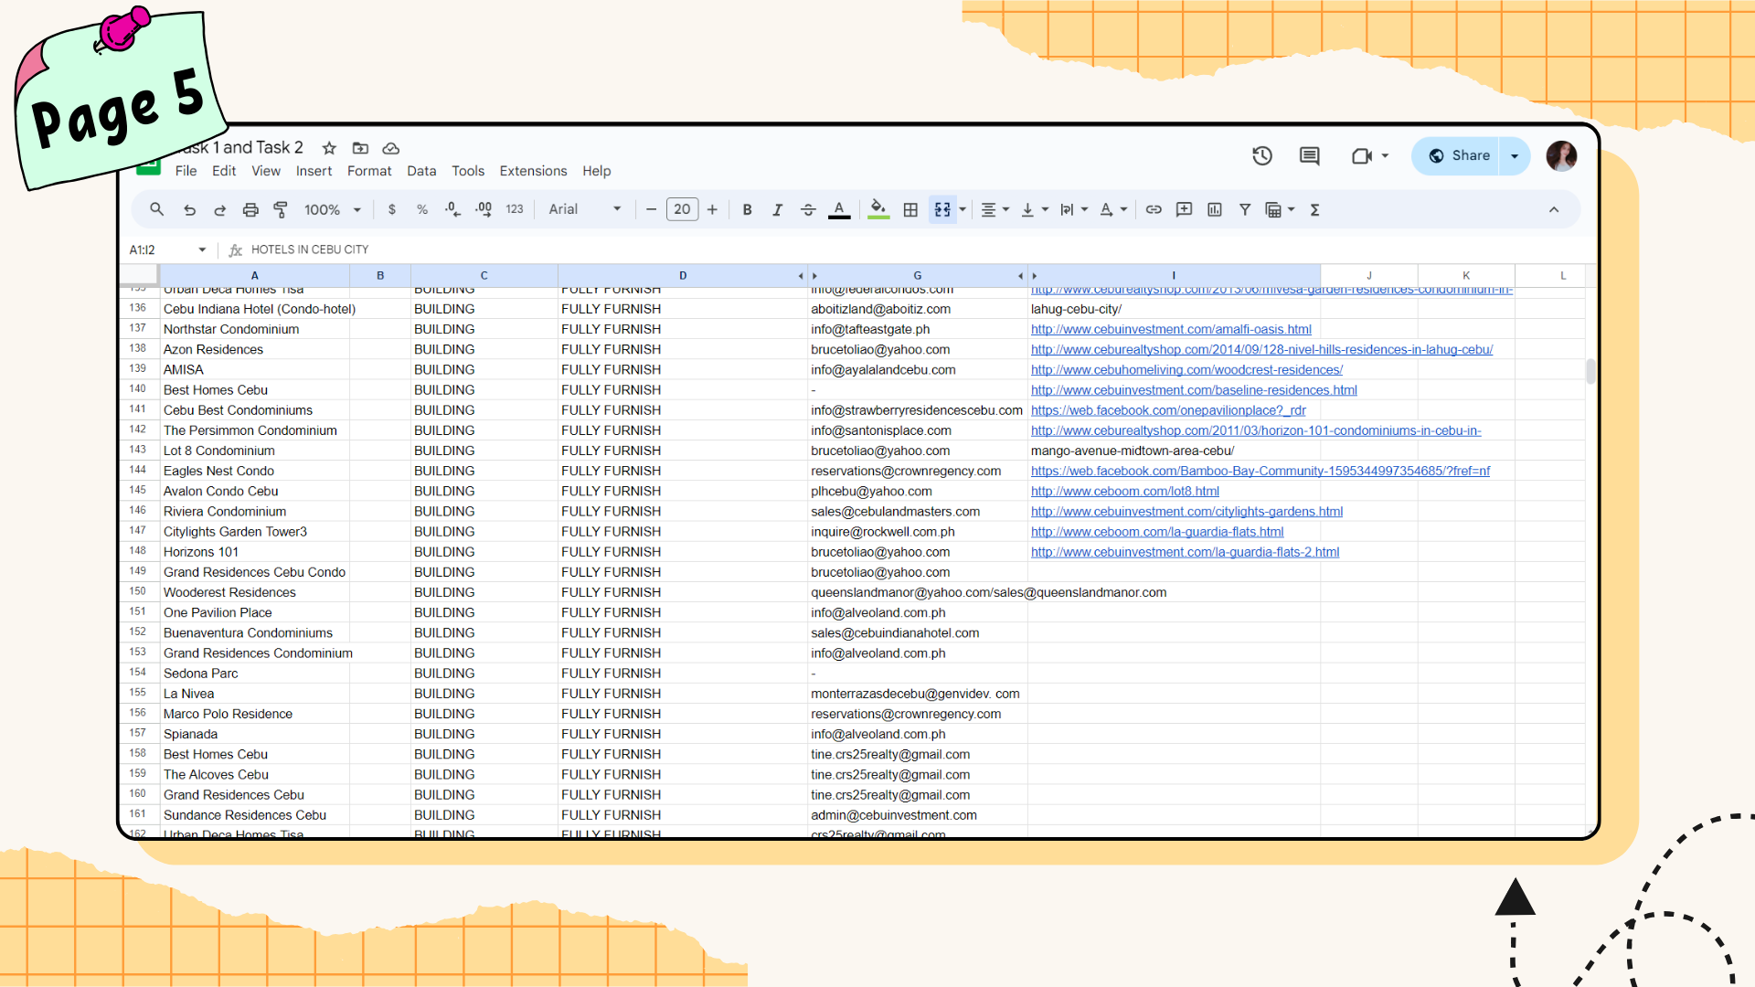This screenshot has width=1755, height=987.
Task: Toggle italic formatting
Action: (x=777, y=209)
